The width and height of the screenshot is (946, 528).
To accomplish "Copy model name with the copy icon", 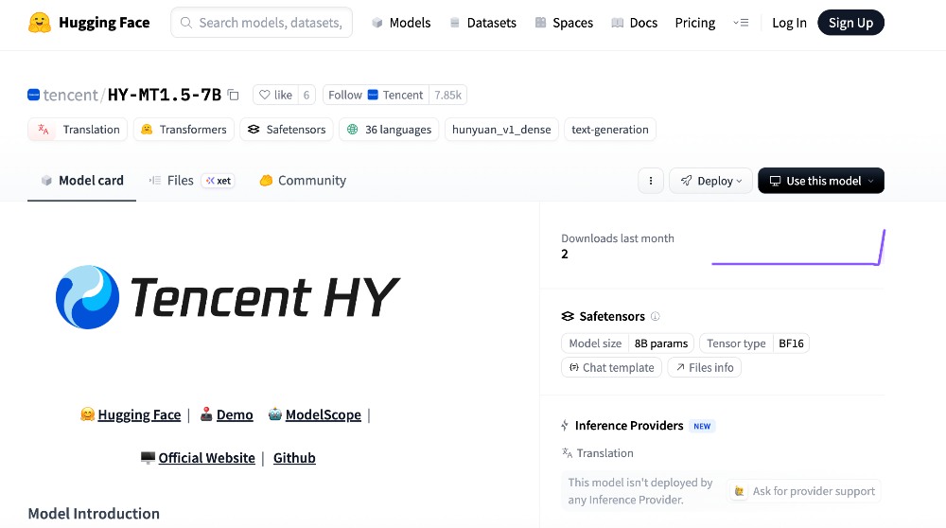I will [234, 95].
